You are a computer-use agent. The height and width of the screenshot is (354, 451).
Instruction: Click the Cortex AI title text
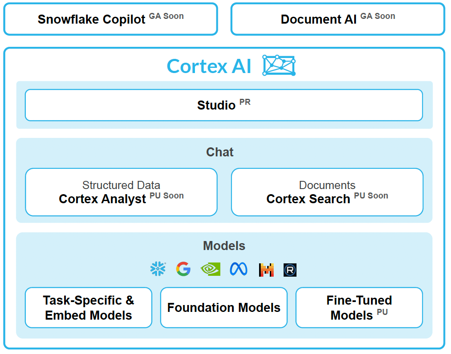[x=209, y=66]
